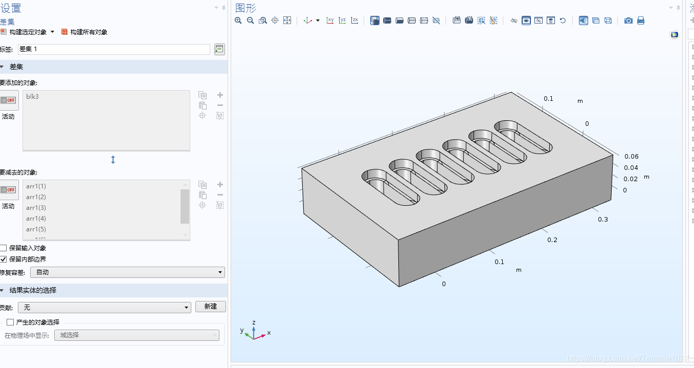694x368 pixels.
Task: Check the keep input objects checkbox
Action: click(4, 248)
